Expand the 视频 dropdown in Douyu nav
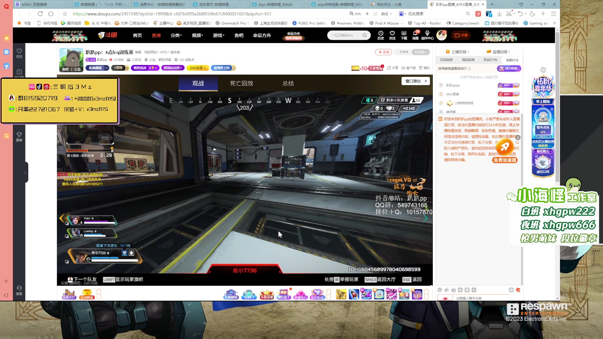This screenshot has width=603, height=339. pyautogui.click(x=198, y=35)
